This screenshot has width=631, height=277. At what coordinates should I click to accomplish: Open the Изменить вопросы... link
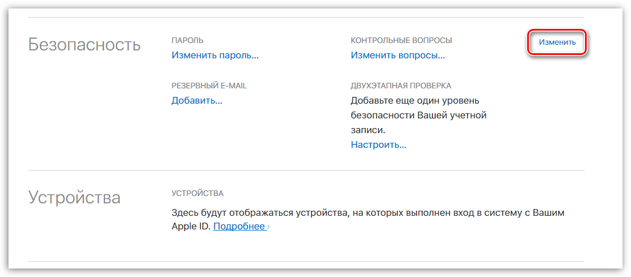pos(397,56)
